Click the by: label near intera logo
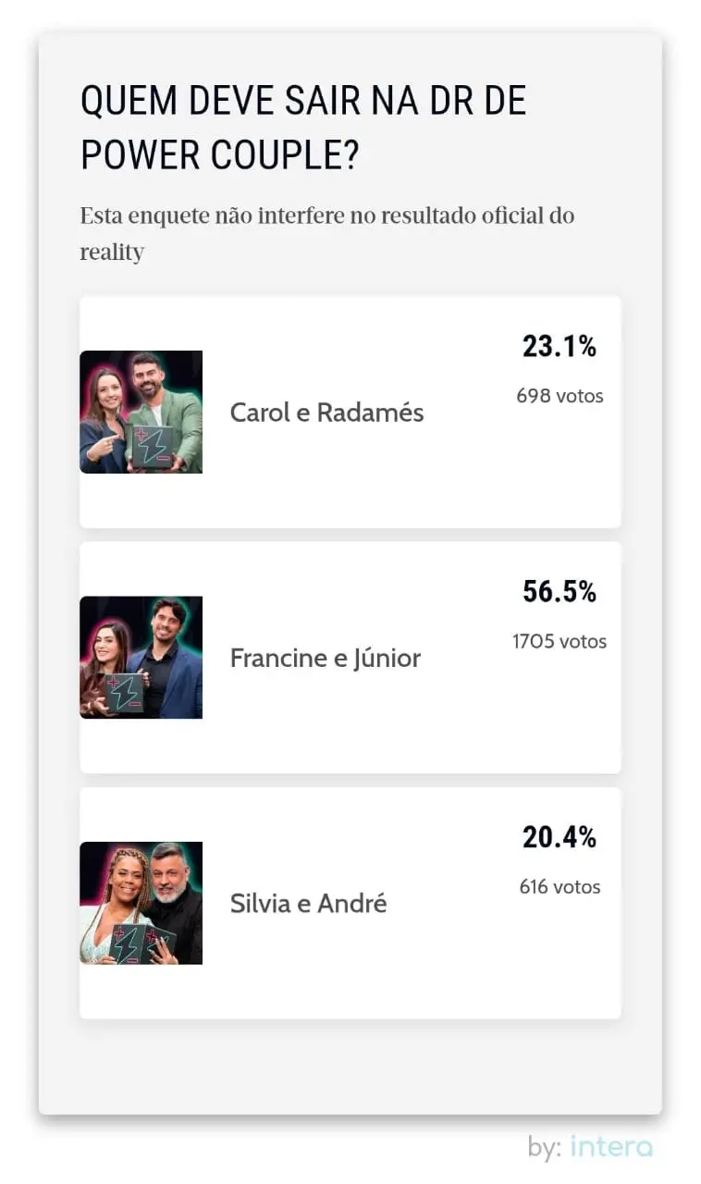Viewport: 701px width, 1184px height. coord(544,1147)
